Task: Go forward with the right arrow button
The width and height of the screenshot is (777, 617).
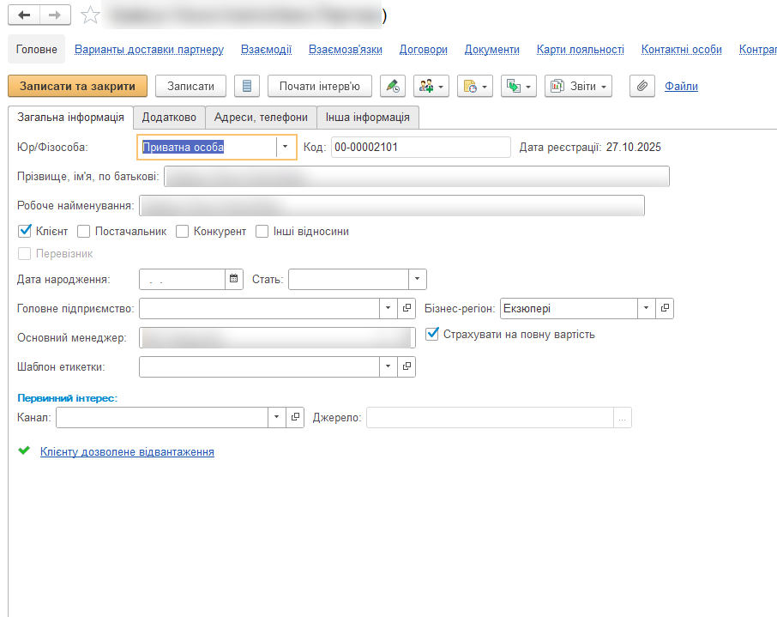Action: point(55,15)
